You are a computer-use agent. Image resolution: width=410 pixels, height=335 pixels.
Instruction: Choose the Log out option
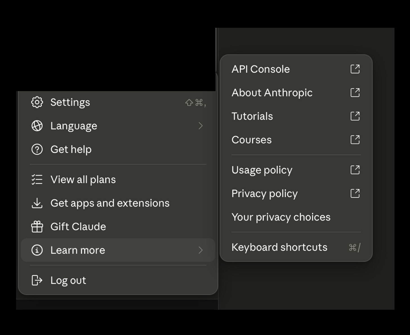point(118,280)
